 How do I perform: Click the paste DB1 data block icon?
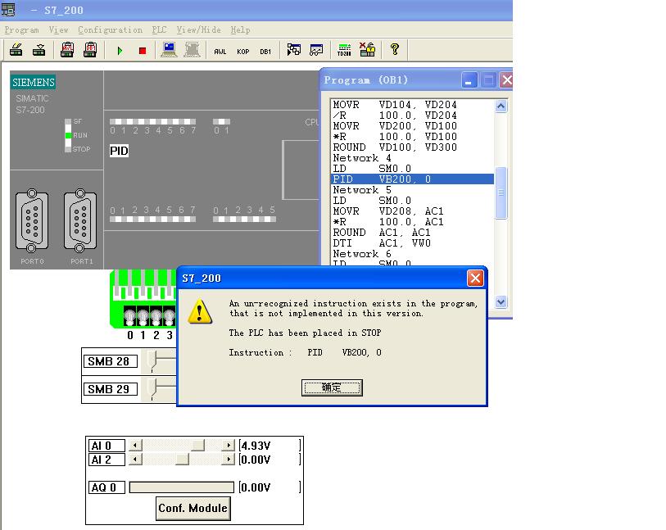pyautogui.click(x=90, y=50)
